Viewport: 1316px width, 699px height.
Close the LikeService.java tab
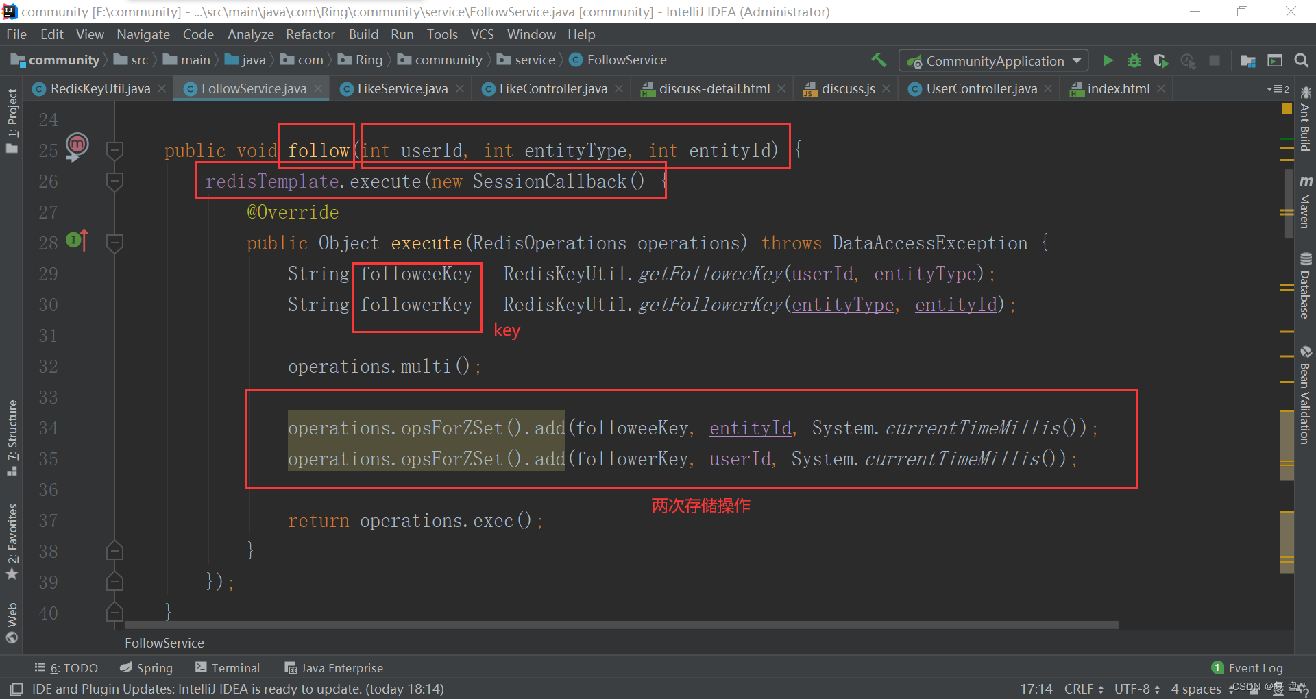[x=459, y=88]
